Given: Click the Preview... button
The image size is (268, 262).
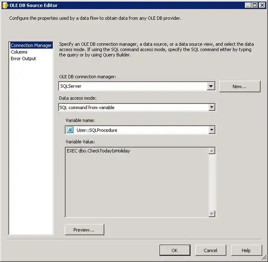Looking at the screenshot, I should (x=84, y=230).
